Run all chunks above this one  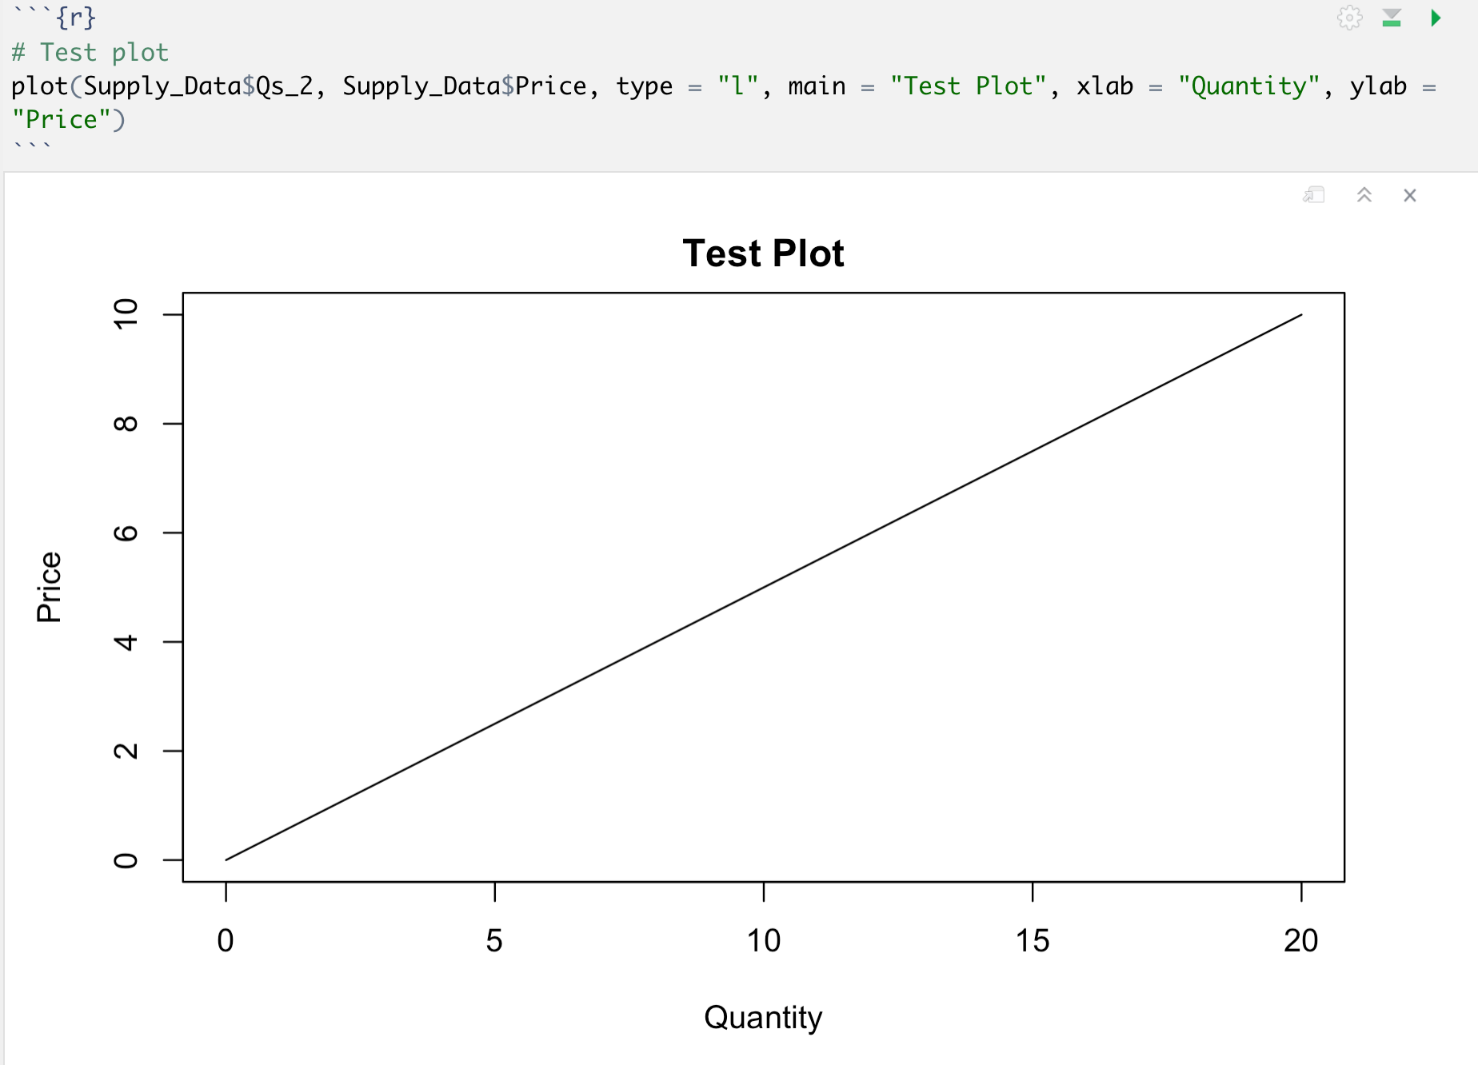pyautogui.click(x=1392, y=18)
